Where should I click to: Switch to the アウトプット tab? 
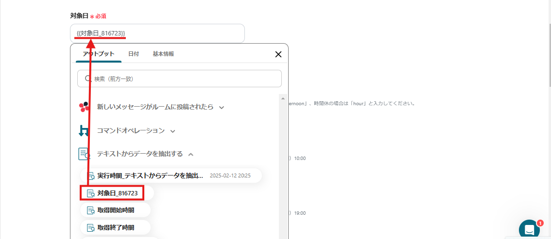(98, 54)
